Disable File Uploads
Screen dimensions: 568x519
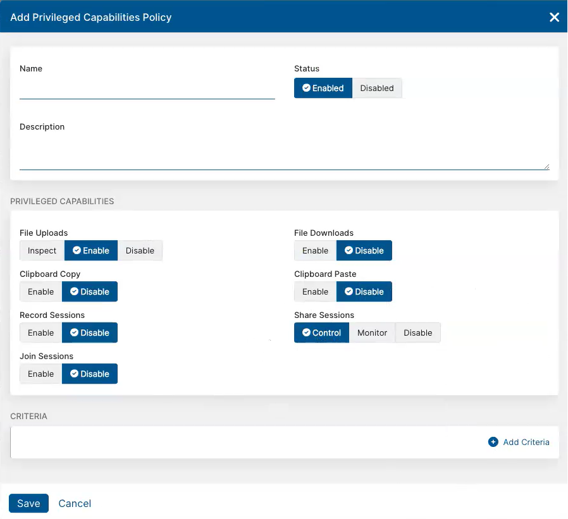[x=140, y=250]
